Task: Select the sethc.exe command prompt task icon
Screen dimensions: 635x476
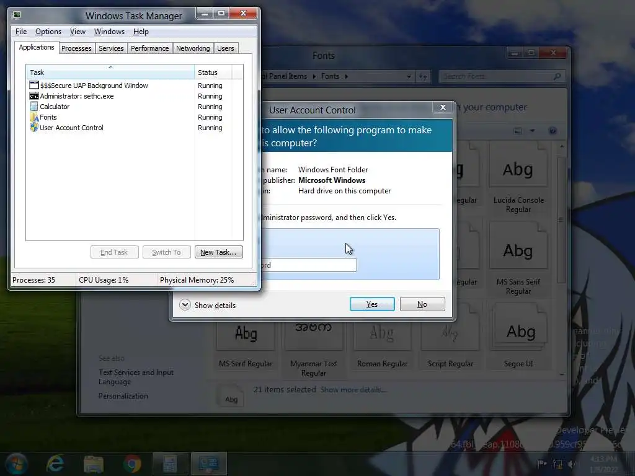Action: 34,96
